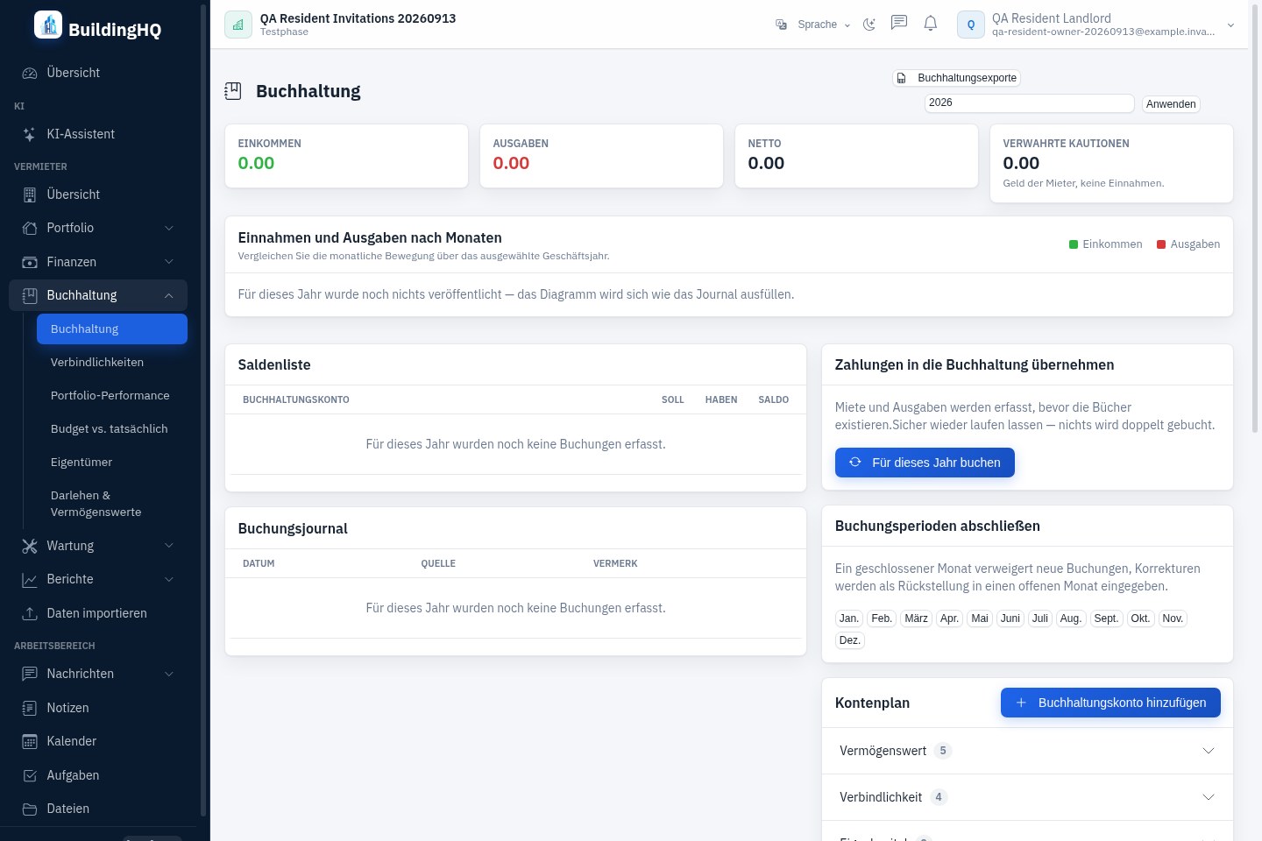This screenshot has width=1262, height=841.
Task: Close the Dez. booking period
Action: click(x=850, y=640)
